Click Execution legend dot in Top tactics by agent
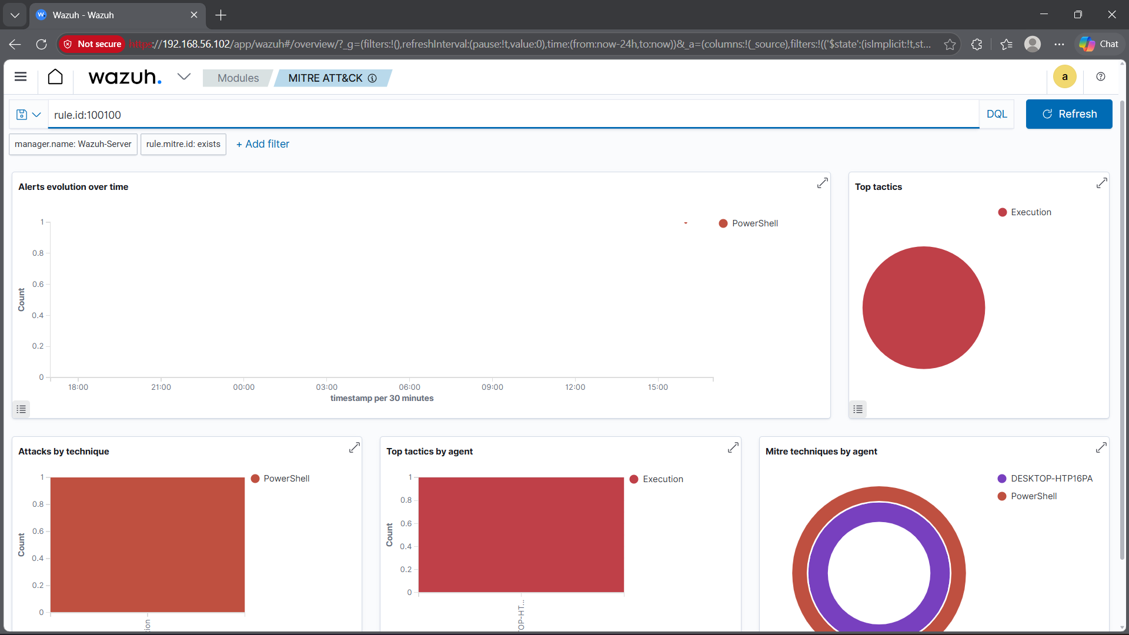 [634, 479]
